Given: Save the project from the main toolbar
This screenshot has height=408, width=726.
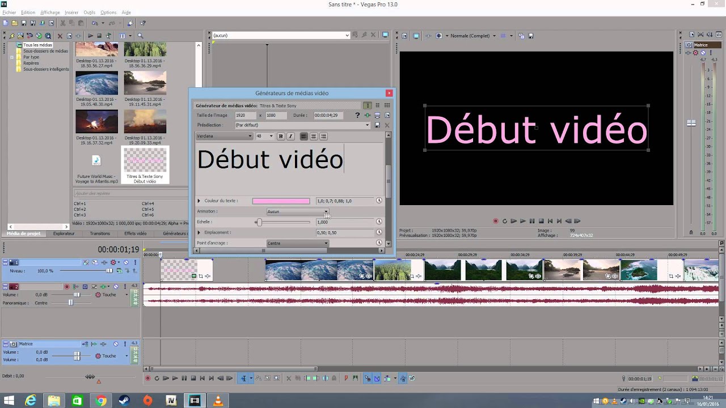Looking at the screenshot, I should tap(24, 23).
